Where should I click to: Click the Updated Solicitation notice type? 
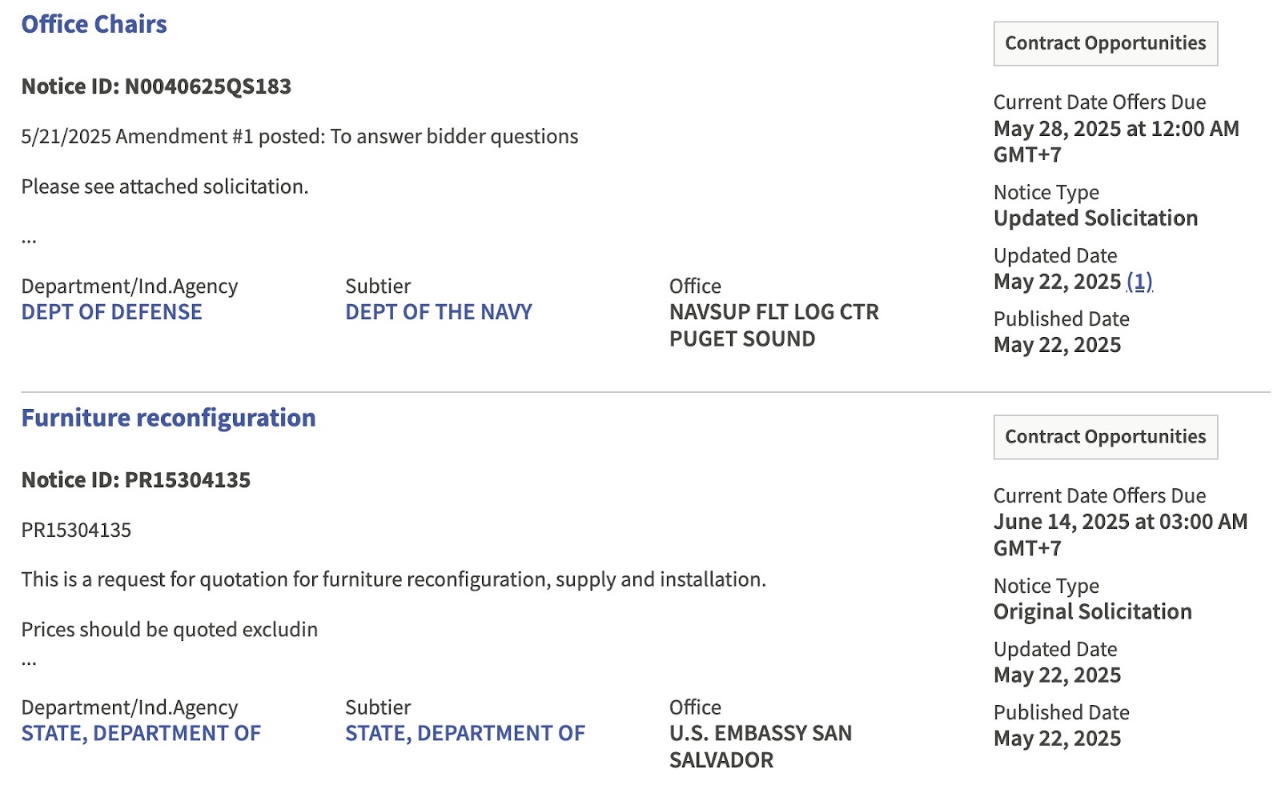[x=1094, y=218]
